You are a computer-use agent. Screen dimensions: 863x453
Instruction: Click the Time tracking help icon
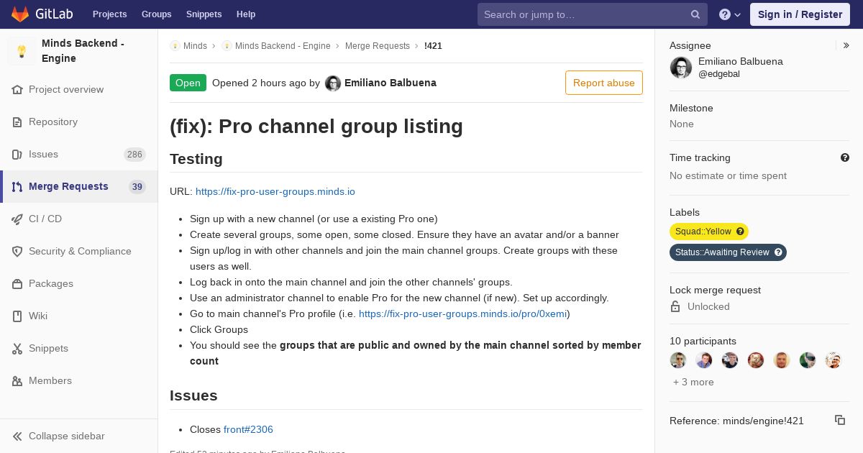pyautogui.click(x=845, y=157)
